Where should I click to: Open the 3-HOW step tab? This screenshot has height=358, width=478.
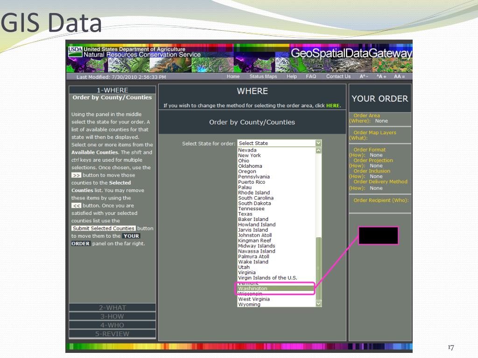(x=112, y=317)
